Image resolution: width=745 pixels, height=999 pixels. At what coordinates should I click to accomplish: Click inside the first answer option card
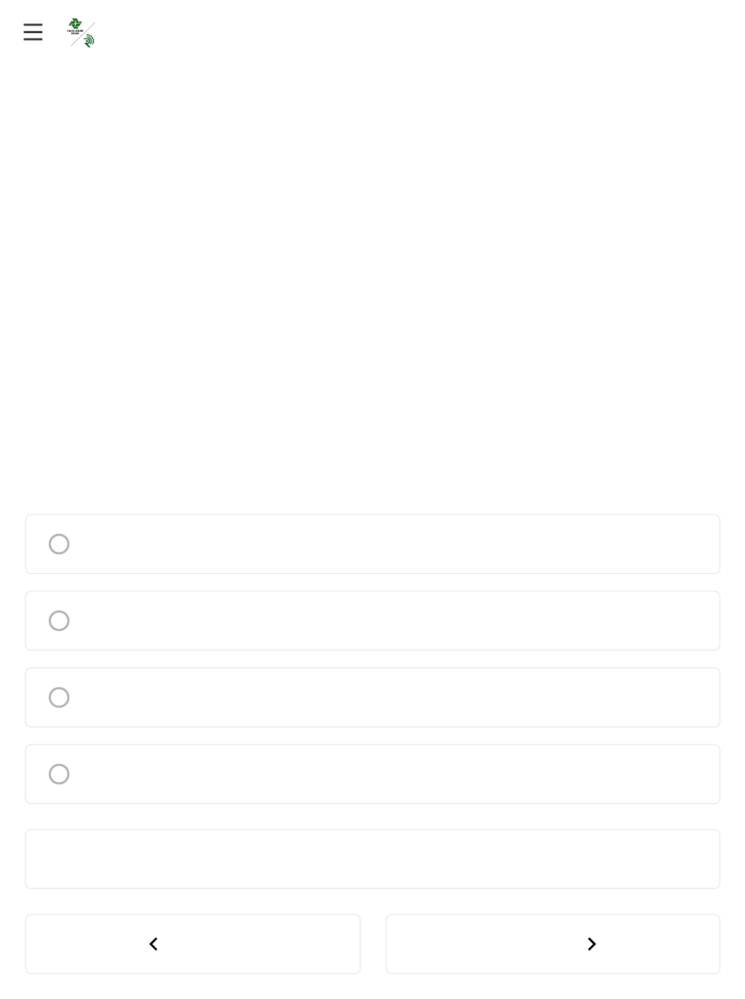pyautogui.click(x=387, y=544)
